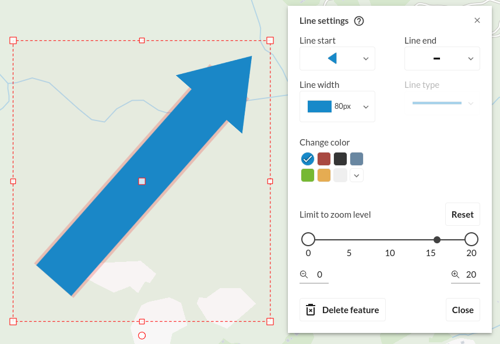Open the Line start dropdown

(337, 59)
